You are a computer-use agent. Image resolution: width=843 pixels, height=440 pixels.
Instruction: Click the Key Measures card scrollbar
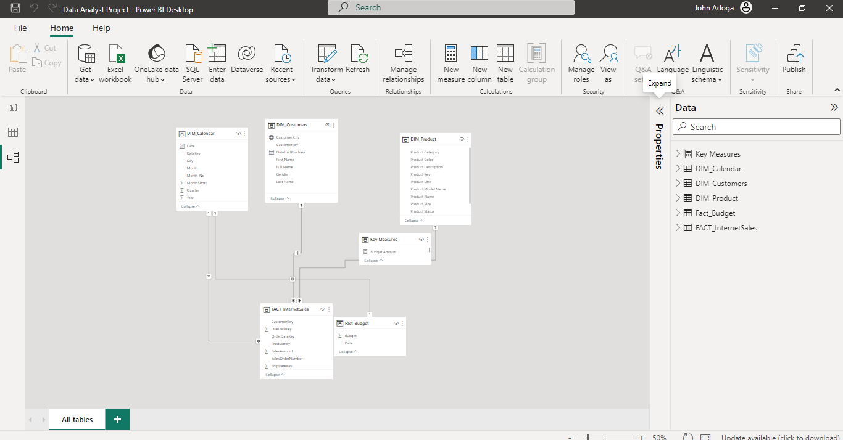pyautogui.click(x=430, y=250)
